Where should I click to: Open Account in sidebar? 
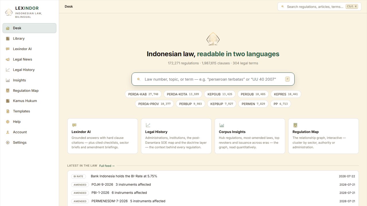[29, 132]
